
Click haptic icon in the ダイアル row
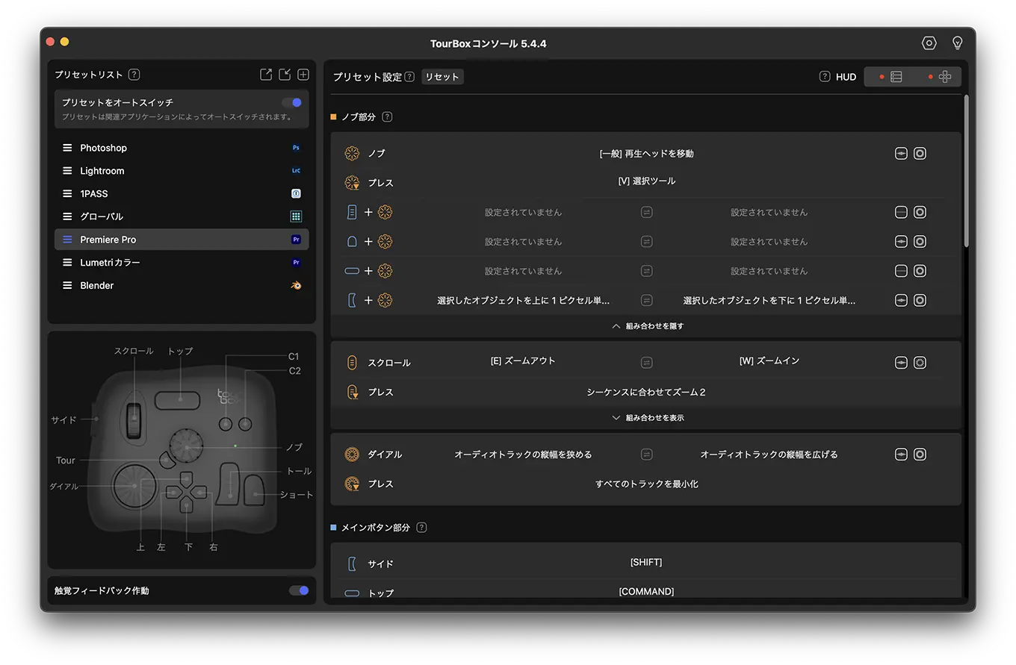(x=901, y=455)
